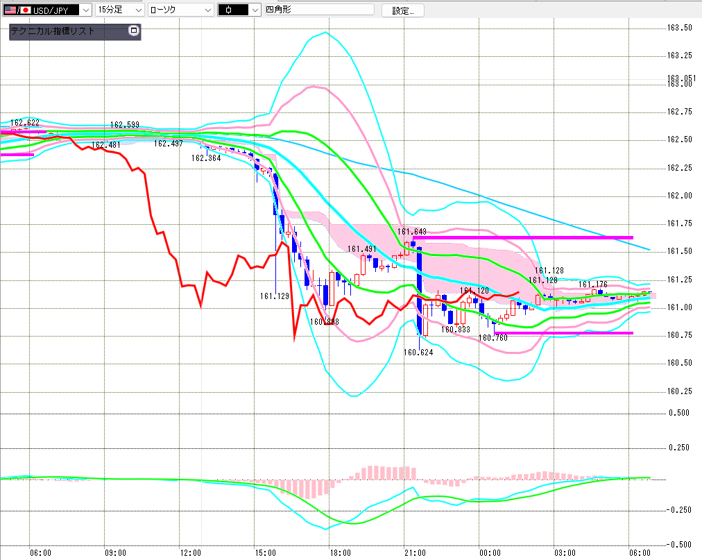This screenshot has width=702, height=560.
Task: Click the 四角形 shape field
Action: 319,10
